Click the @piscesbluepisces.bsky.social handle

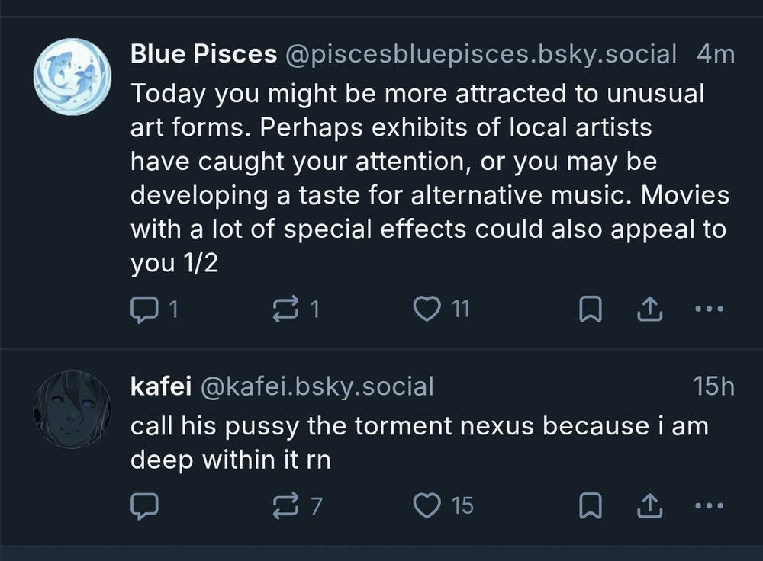tap(481, 54)
